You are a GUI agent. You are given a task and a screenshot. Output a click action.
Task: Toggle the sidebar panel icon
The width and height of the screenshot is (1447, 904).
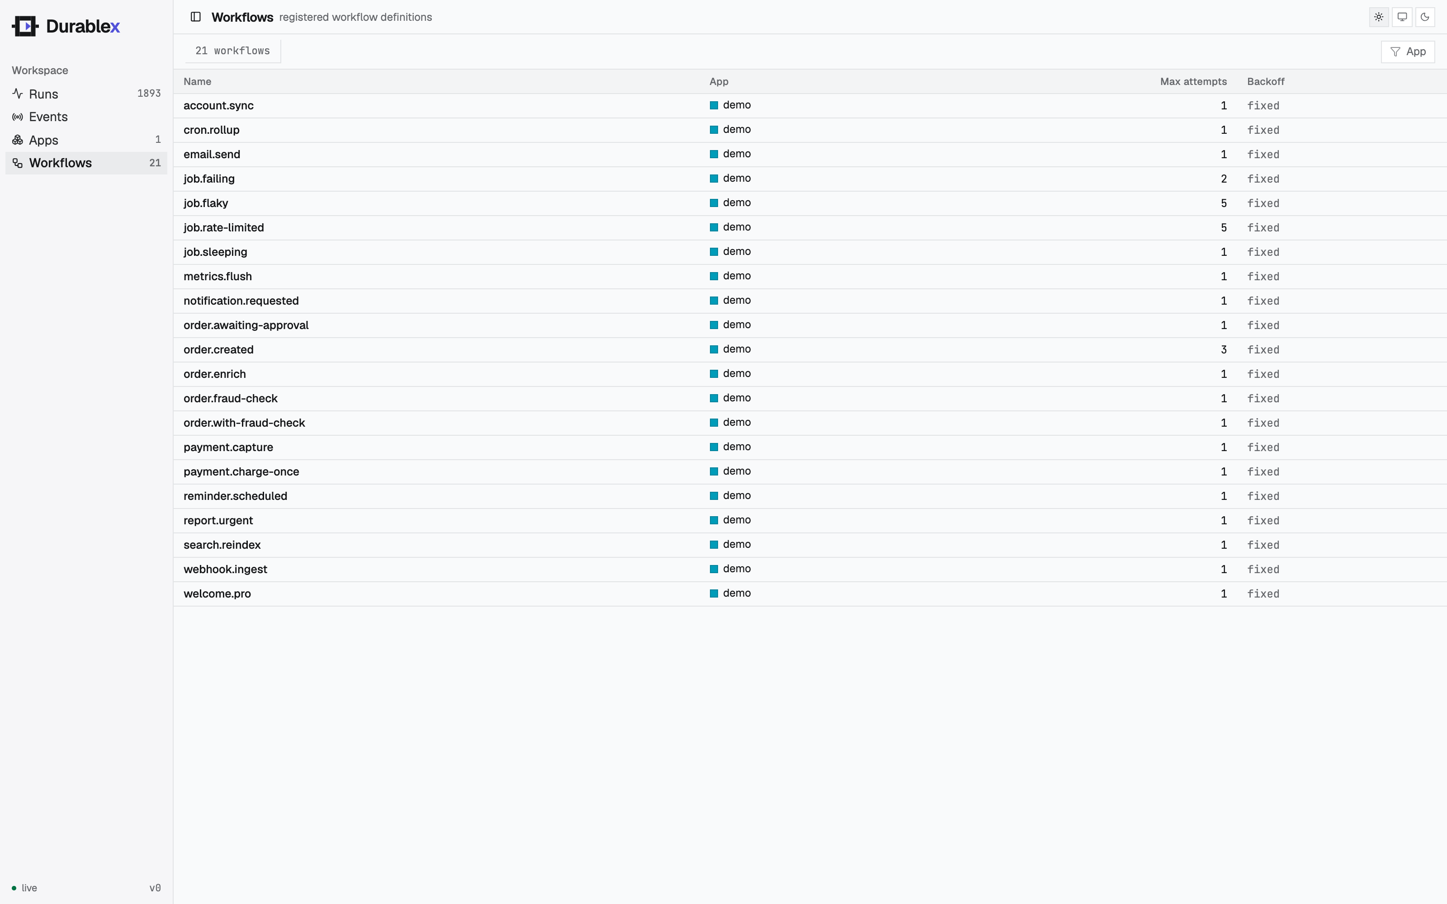(195, 17)
